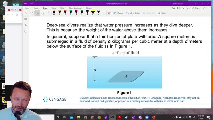Image resolution: width=213 pixels, height=120 pixels.
Task: Open the View tab
Action: point(54,8)
